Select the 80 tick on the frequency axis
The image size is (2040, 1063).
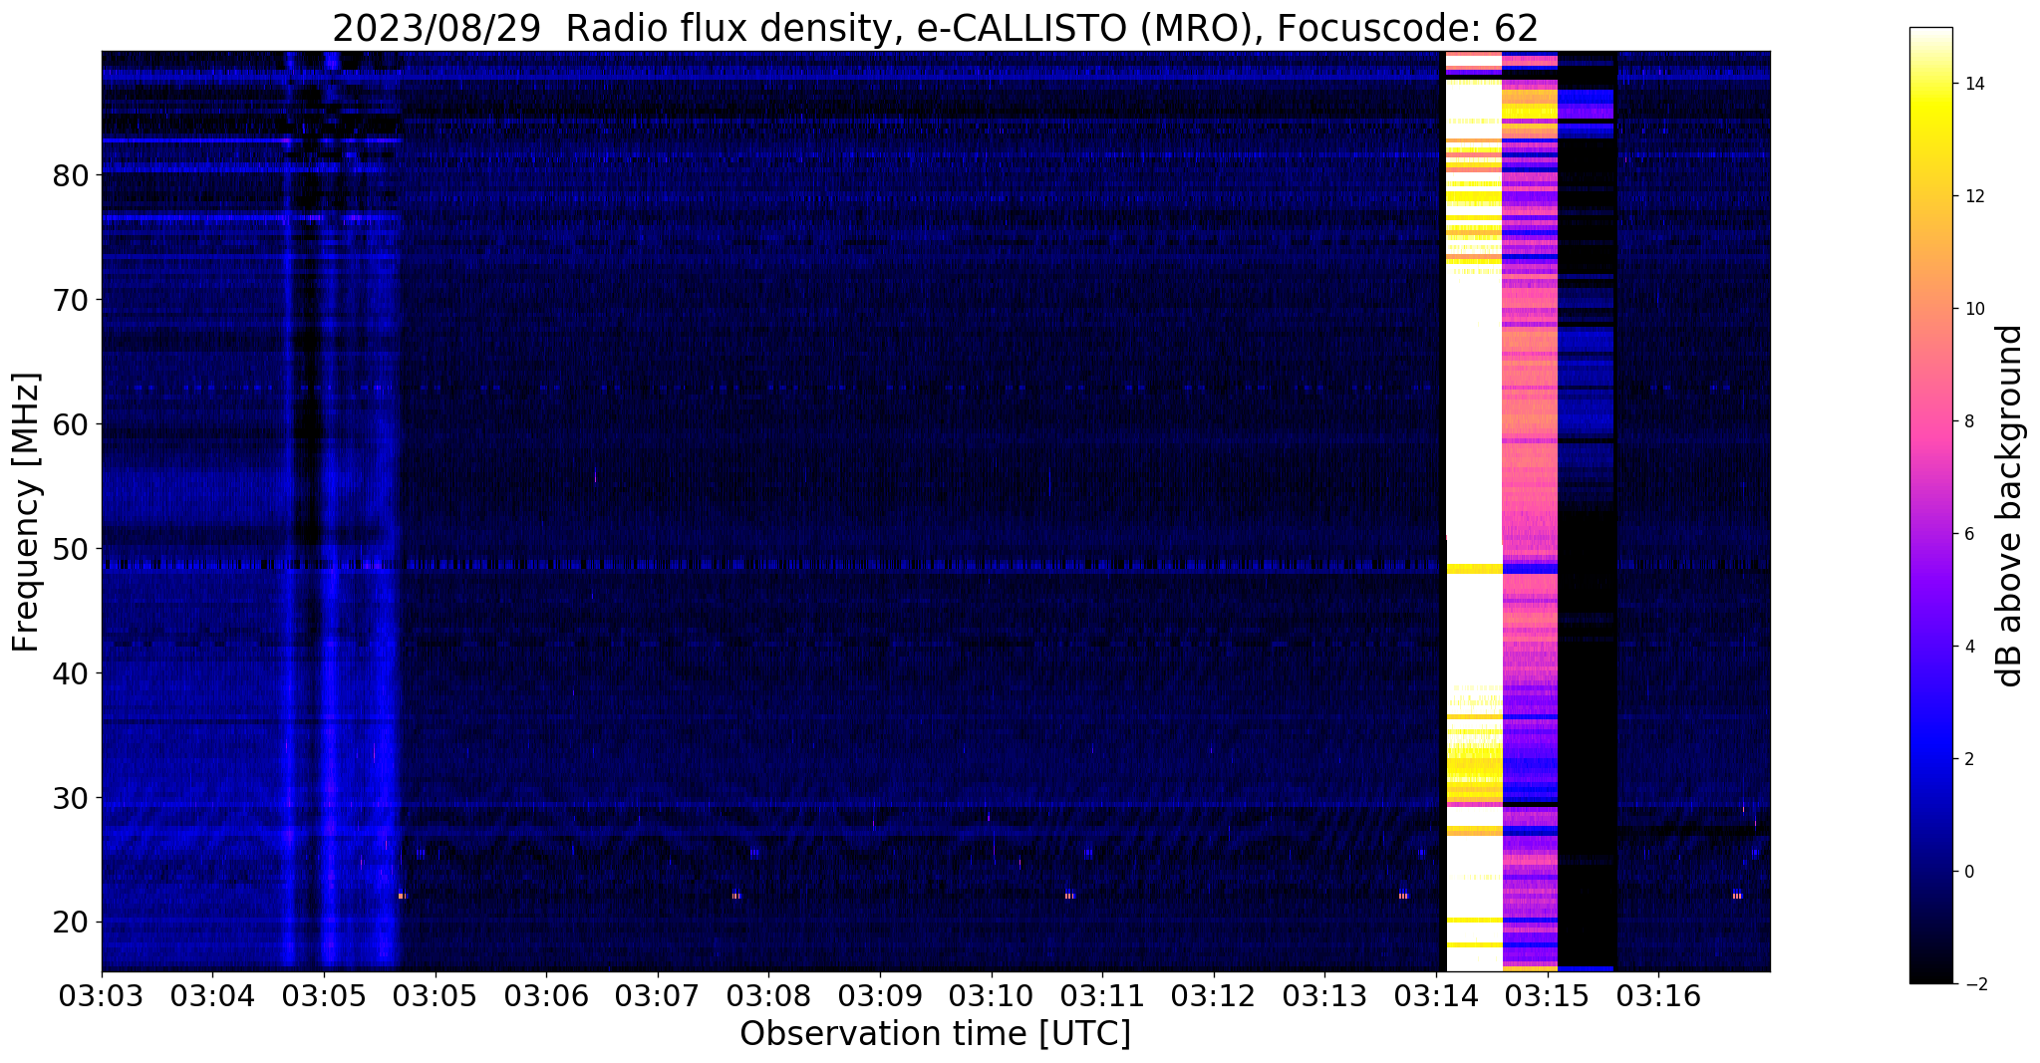pyautogui.click(x=70, y=175)
